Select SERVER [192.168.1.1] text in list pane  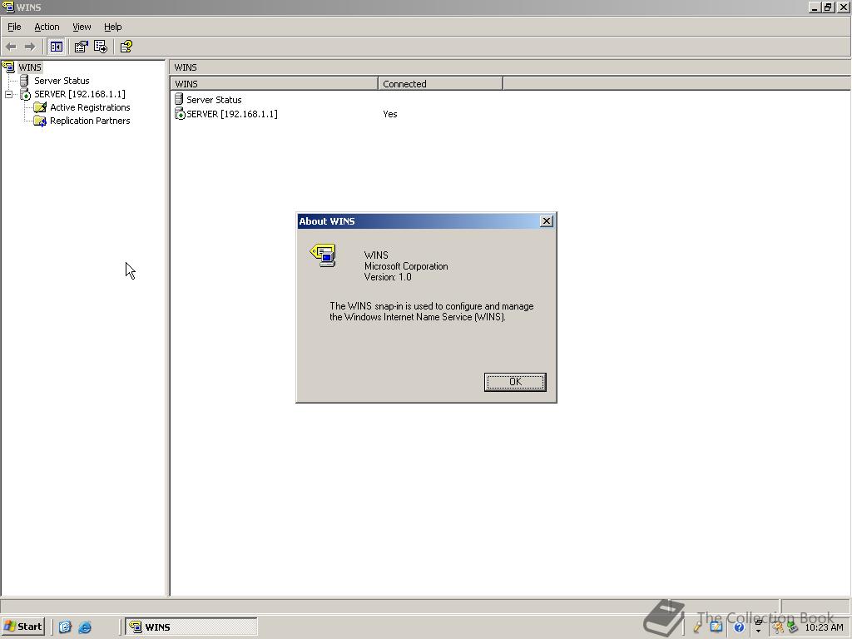click(232, 114)
